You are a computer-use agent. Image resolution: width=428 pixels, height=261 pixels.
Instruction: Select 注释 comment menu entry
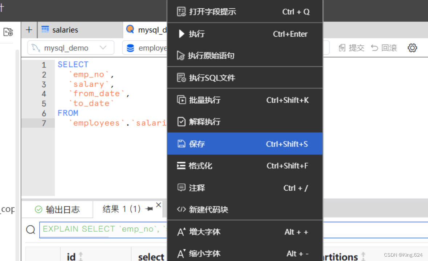pyautogui.click(x=245, y=188)
